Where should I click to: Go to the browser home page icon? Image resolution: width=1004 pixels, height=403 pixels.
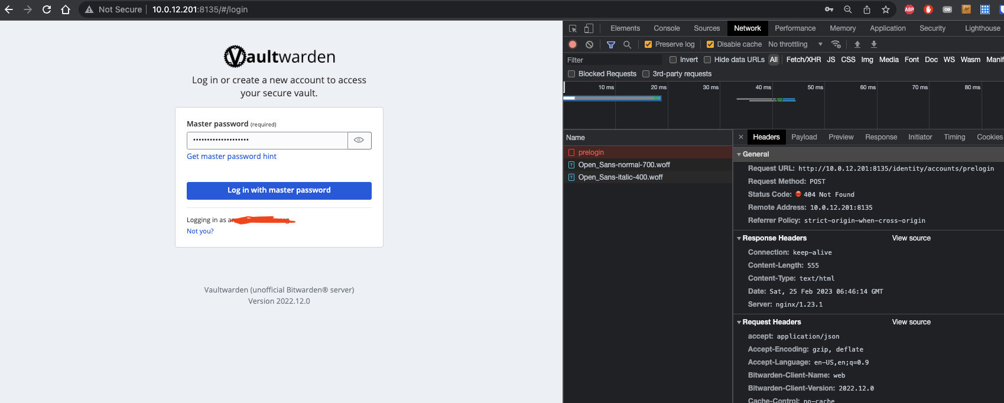coord(66,9)
